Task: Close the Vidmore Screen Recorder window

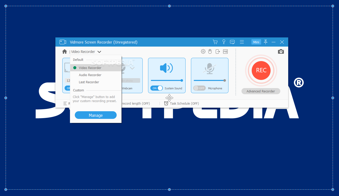Action: (282, 42)
